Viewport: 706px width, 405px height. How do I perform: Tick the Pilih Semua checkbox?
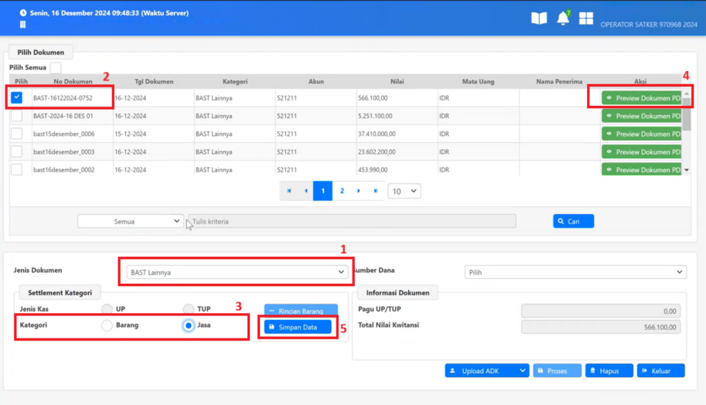point(55,68)
